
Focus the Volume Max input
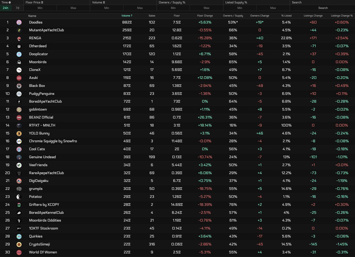[140, 8]
